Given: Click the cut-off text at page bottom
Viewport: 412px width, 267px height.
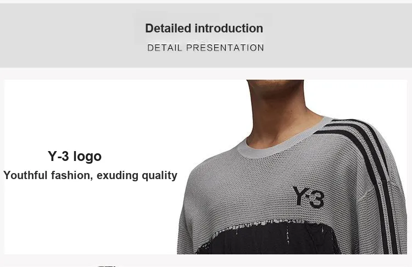Looking at the screenshot, I should click(108, 266).
